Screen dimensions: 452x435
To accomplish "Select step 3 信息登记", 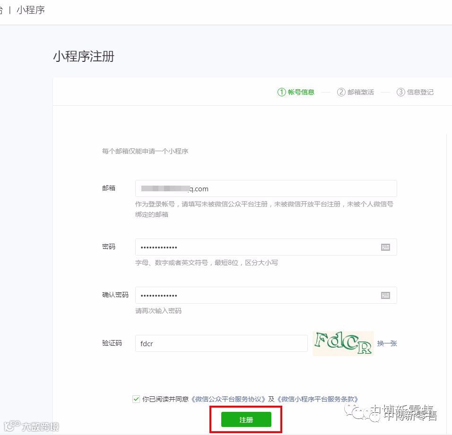I will pos(415,92).
